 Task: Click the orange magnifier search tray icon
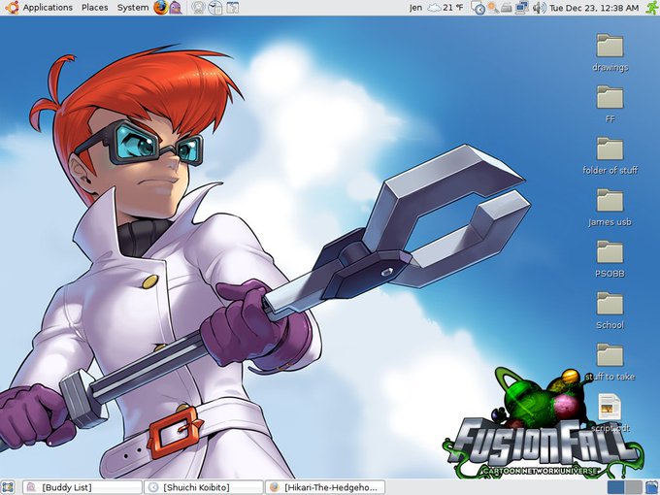(x=492, y=8)
